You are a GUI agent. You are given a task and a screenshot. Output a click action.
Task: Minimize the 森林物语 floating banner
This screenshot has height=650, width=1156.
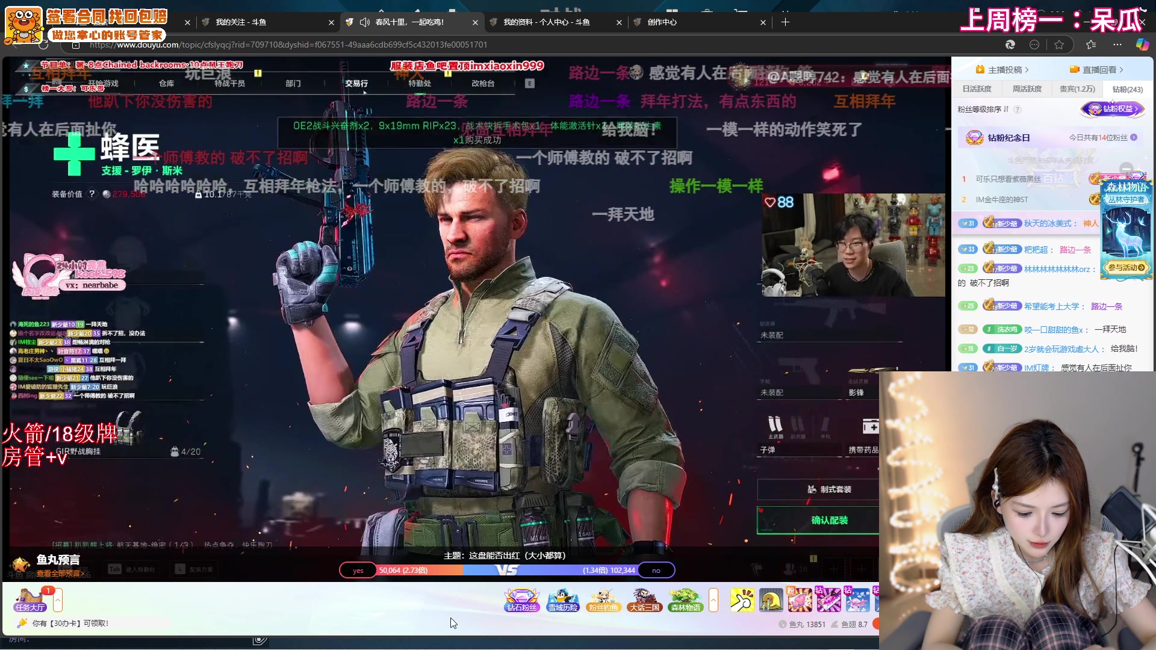pos(1126,169)
